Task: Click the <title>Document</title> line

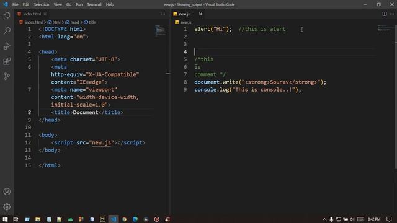Action: click(x=87, y=112)
